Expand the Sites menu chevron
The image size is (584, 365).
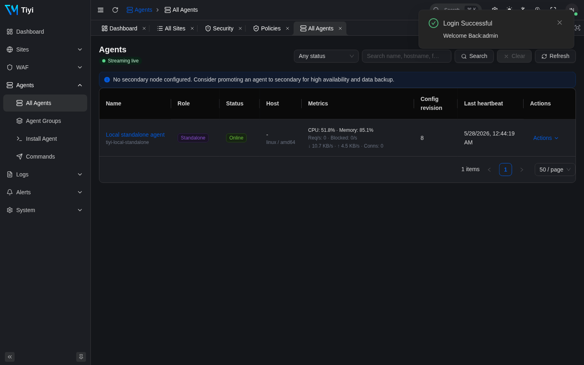pos(80,49)
